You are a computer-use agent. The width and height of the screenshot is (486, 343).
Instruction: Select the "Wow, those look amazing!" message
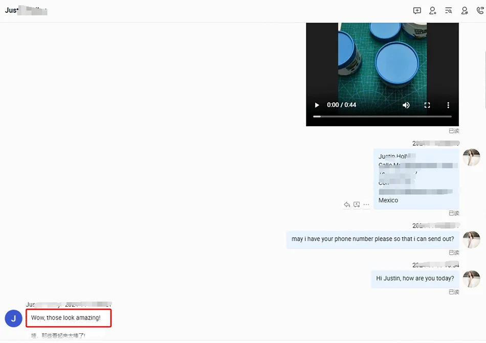coord(68,318)
